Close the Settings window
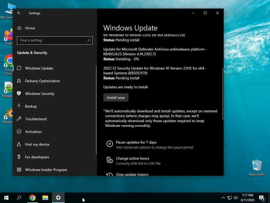 click(218, 13)
